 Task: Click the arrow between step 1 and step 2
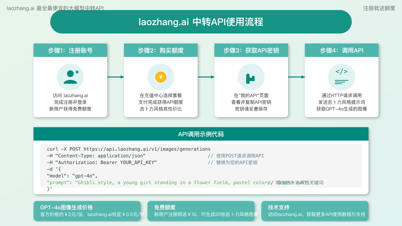pyautogui.click(x=116, y=77)
